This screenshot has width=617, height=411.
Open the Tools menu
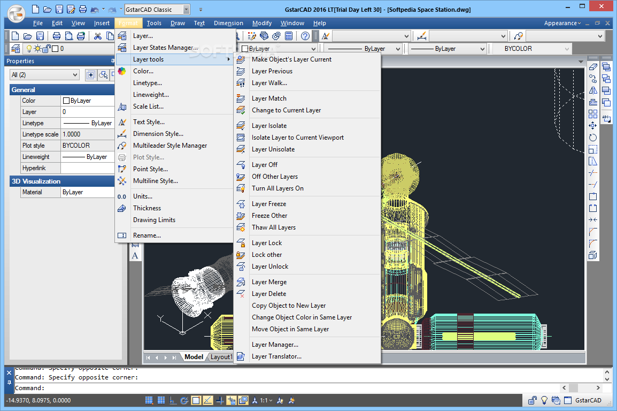coord(154,23)
